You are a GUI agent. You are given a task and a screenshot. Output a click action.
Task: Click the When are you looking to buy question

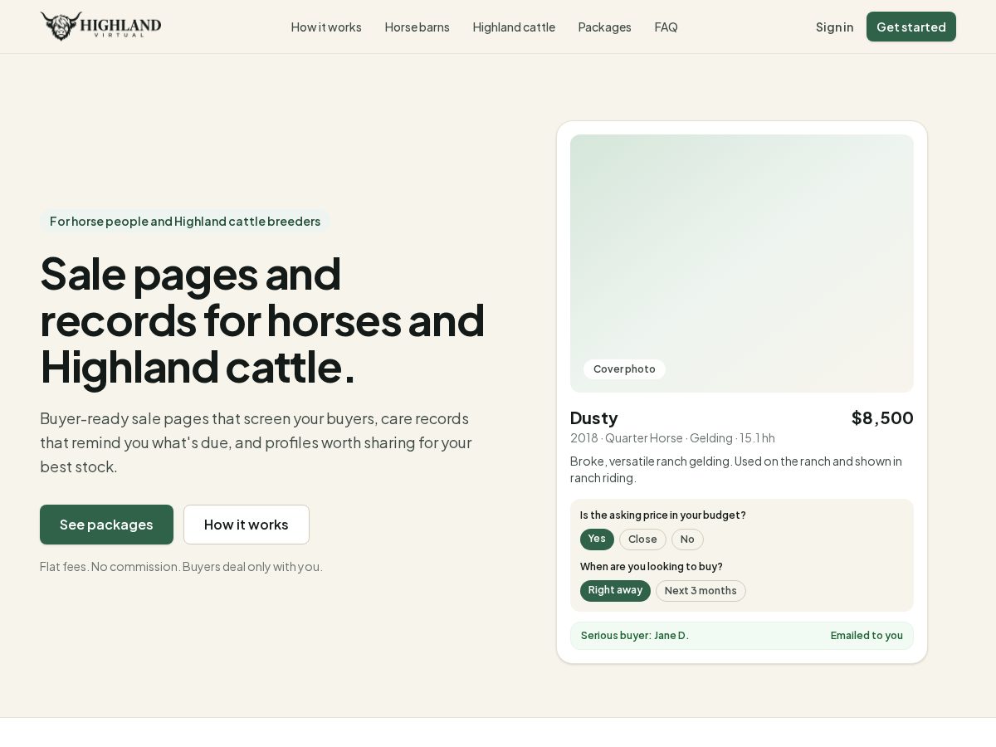point(652,567)
